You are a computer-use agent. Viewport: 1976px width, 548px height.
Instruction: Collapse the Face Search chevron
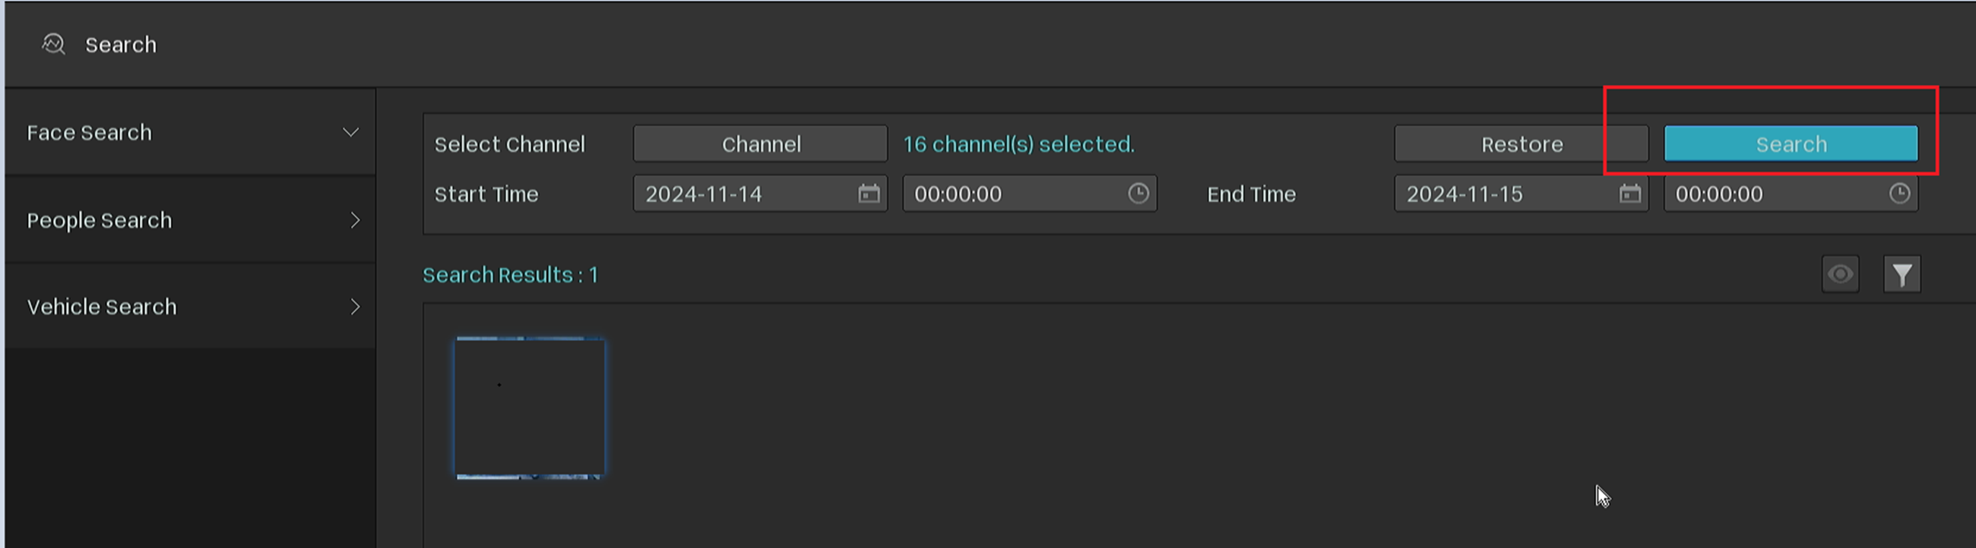point(350,133)
